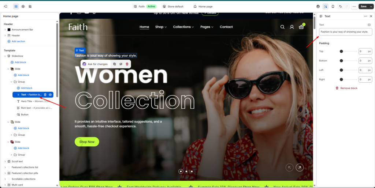Screen dimensions: 375x188
Task: Click the store search magnifier icon
Action: click(x=282, y=27)
